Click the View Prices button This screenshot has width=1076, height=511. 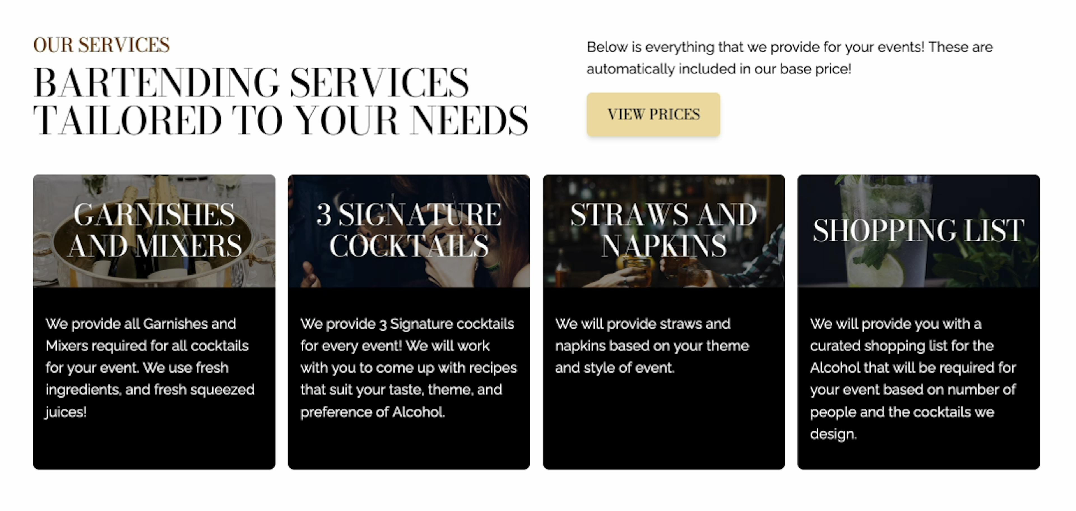pyautogui.click(x=653, y=114)
